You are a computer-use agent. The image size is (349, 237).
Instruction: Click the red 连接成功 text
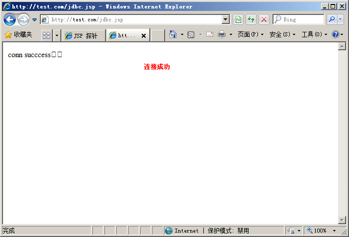(157, 67)
